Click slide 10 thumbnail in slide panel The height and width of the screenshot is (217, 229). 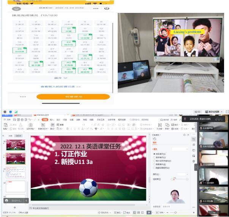[x=16, y=145]
